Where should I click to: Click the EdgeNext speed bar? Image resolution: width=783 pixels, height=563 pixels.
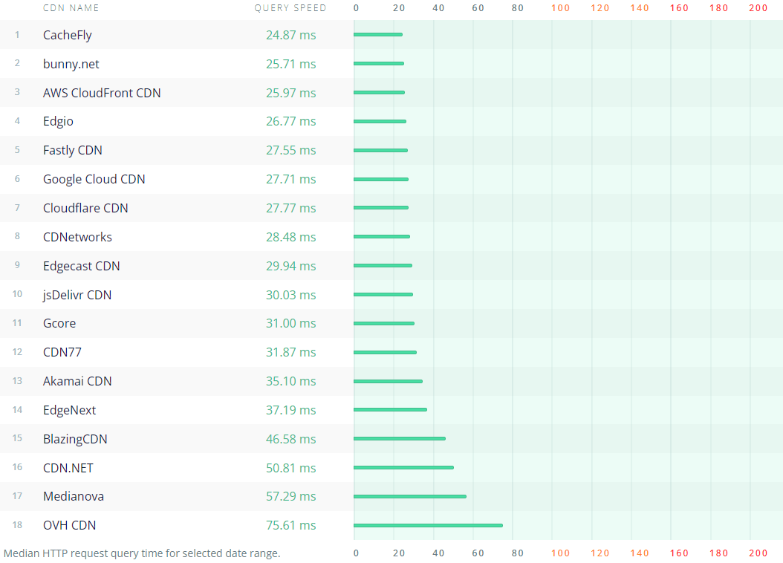[391, 410]
